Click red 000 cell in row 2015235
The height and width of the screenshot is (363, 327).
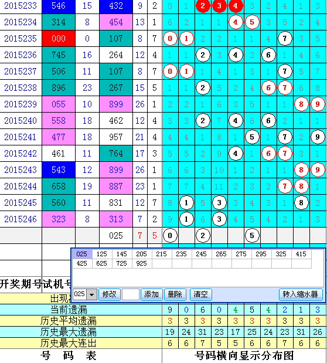[59, 39]
